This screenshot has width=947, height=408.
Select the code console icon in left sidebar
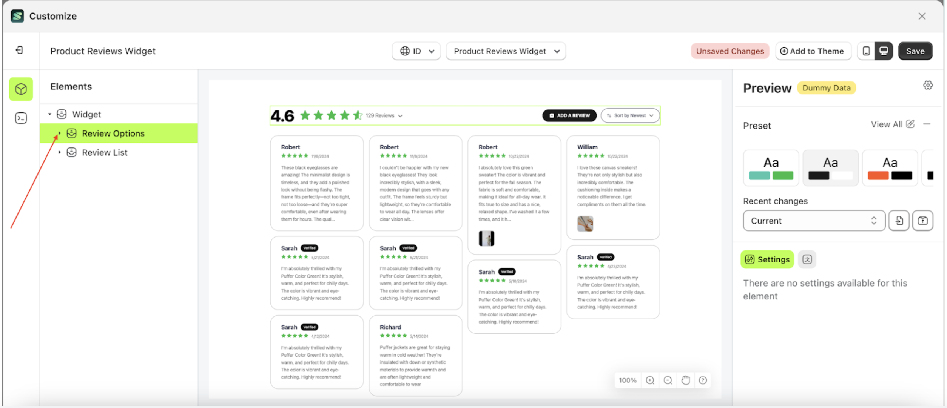pos(21,118)
